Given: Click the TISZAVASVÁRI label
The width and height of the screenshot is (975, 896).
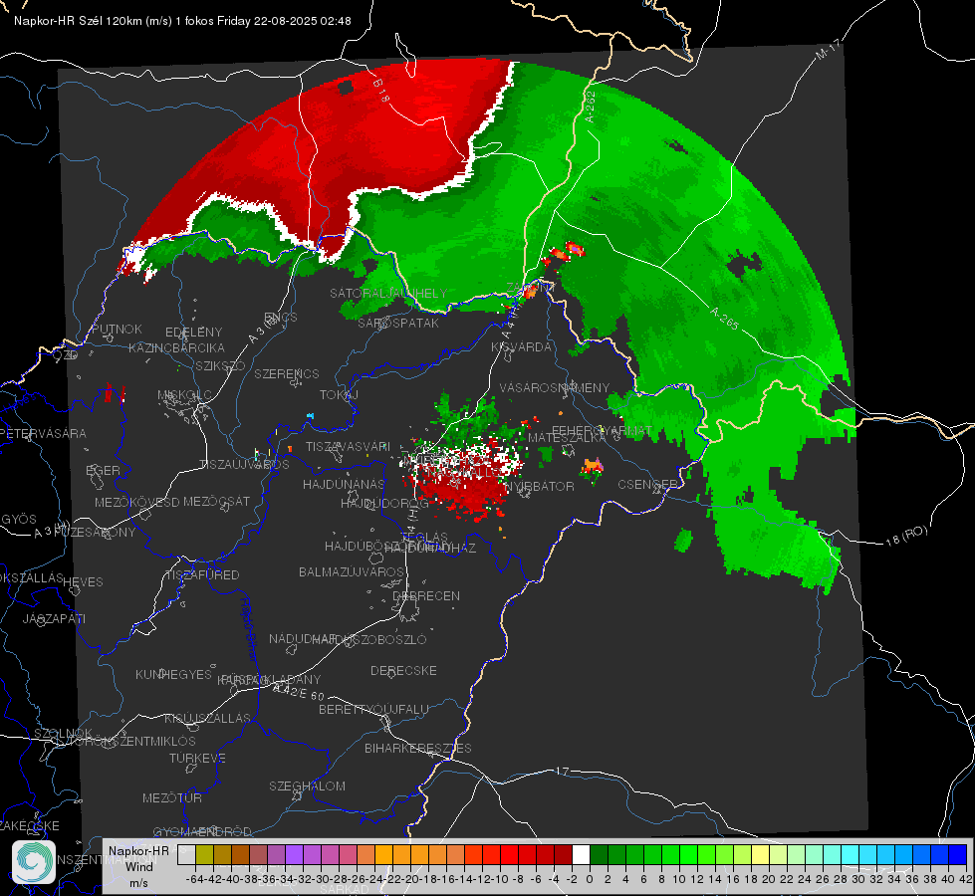Looking at the screenshot, I should click(348, 446).
